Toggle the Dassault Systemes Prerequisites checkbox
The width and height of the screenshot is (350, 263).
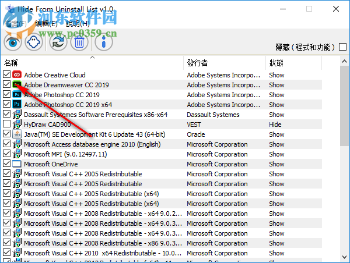coord(7,114)
